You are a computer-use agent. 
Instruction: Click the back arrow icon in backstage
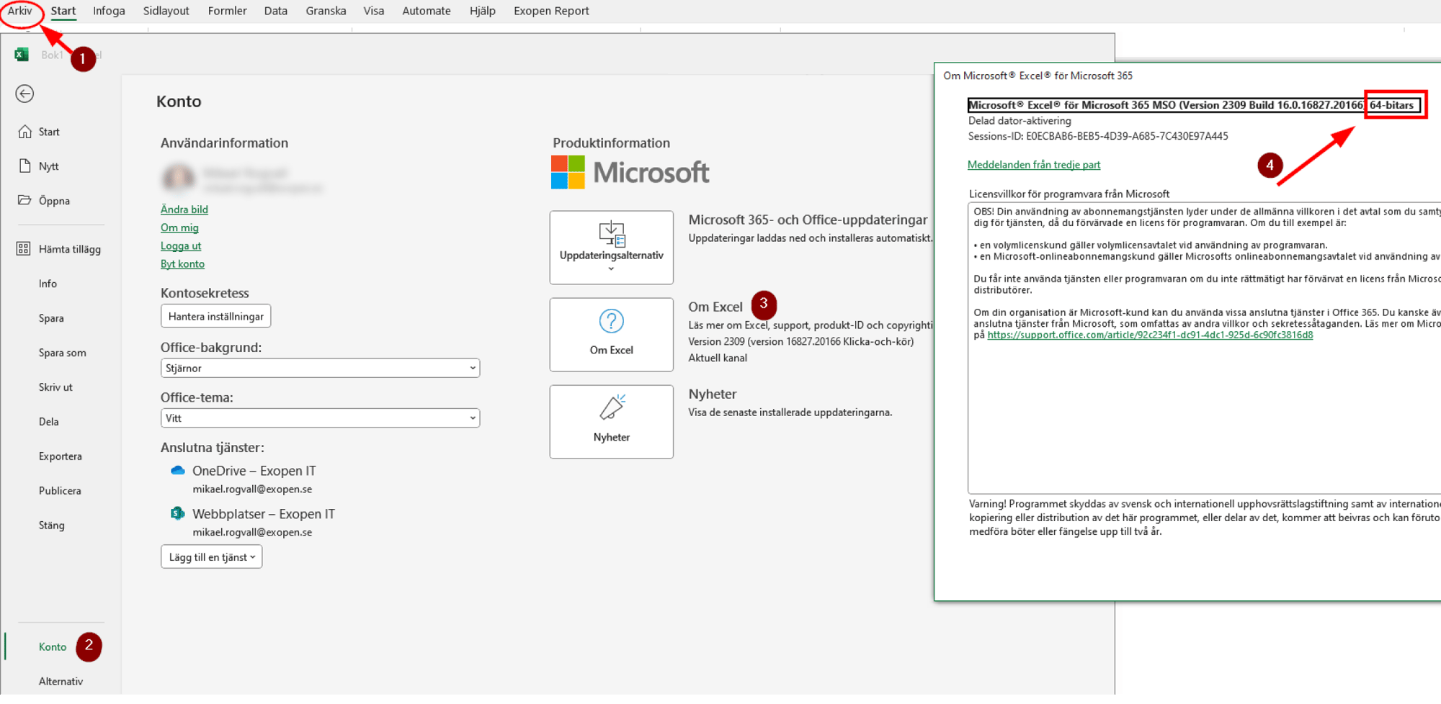[x=24, y=94]
